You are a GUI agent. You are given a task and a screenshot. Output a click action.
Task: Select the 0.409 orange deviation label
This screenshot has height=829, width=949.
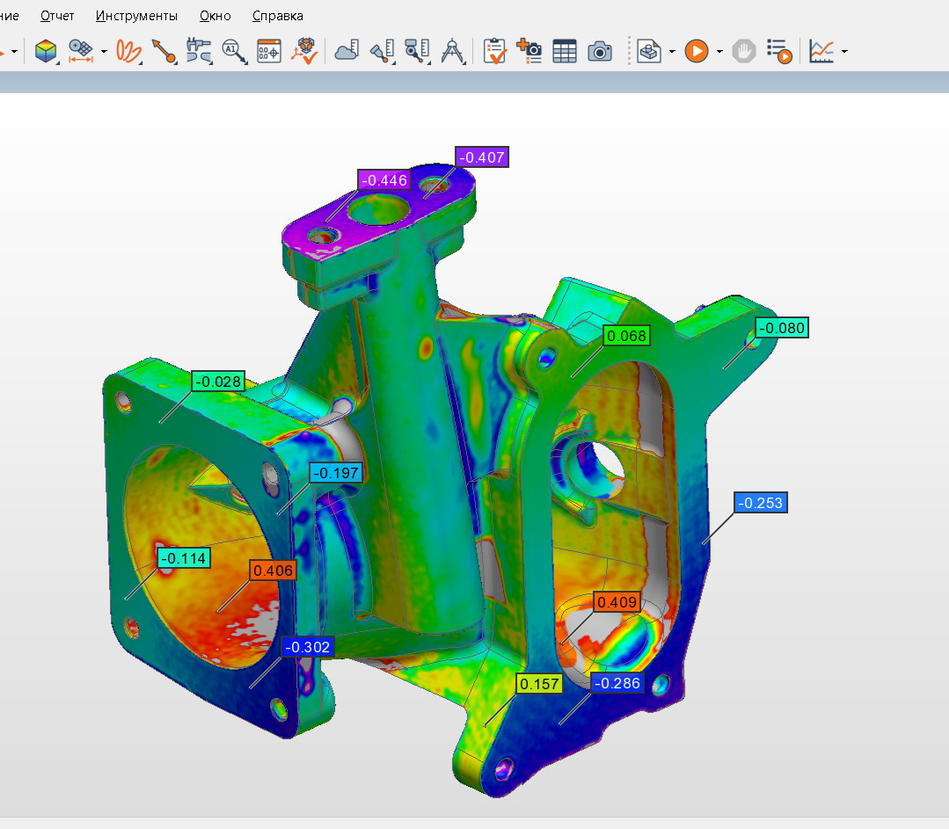pyautogui.click(x=617, y=602)
